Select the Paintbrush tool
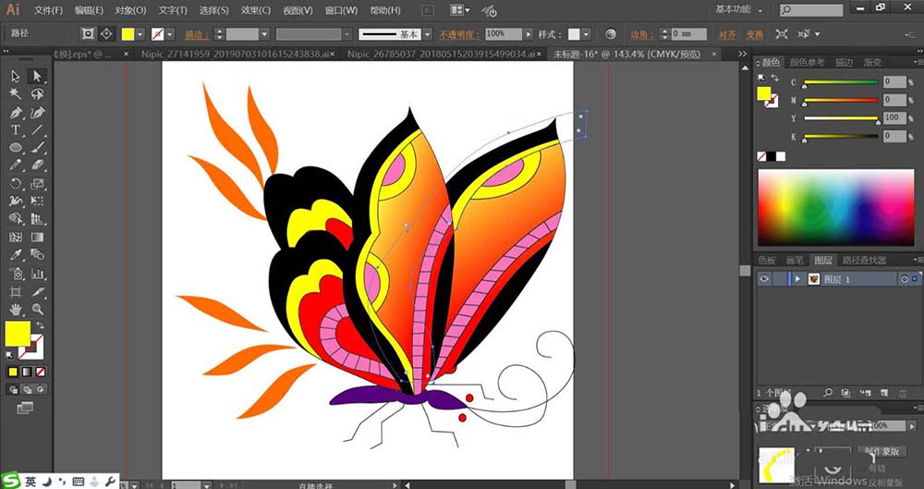This screenshot has height=489, width=924. coord(37,148)
